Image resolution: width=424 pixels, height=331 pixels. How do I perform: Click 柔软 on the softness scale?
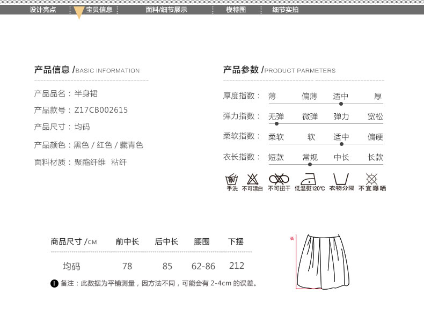click(276, 137)
